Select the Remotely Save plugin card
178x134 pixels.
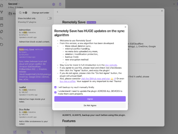coord(34,64)
